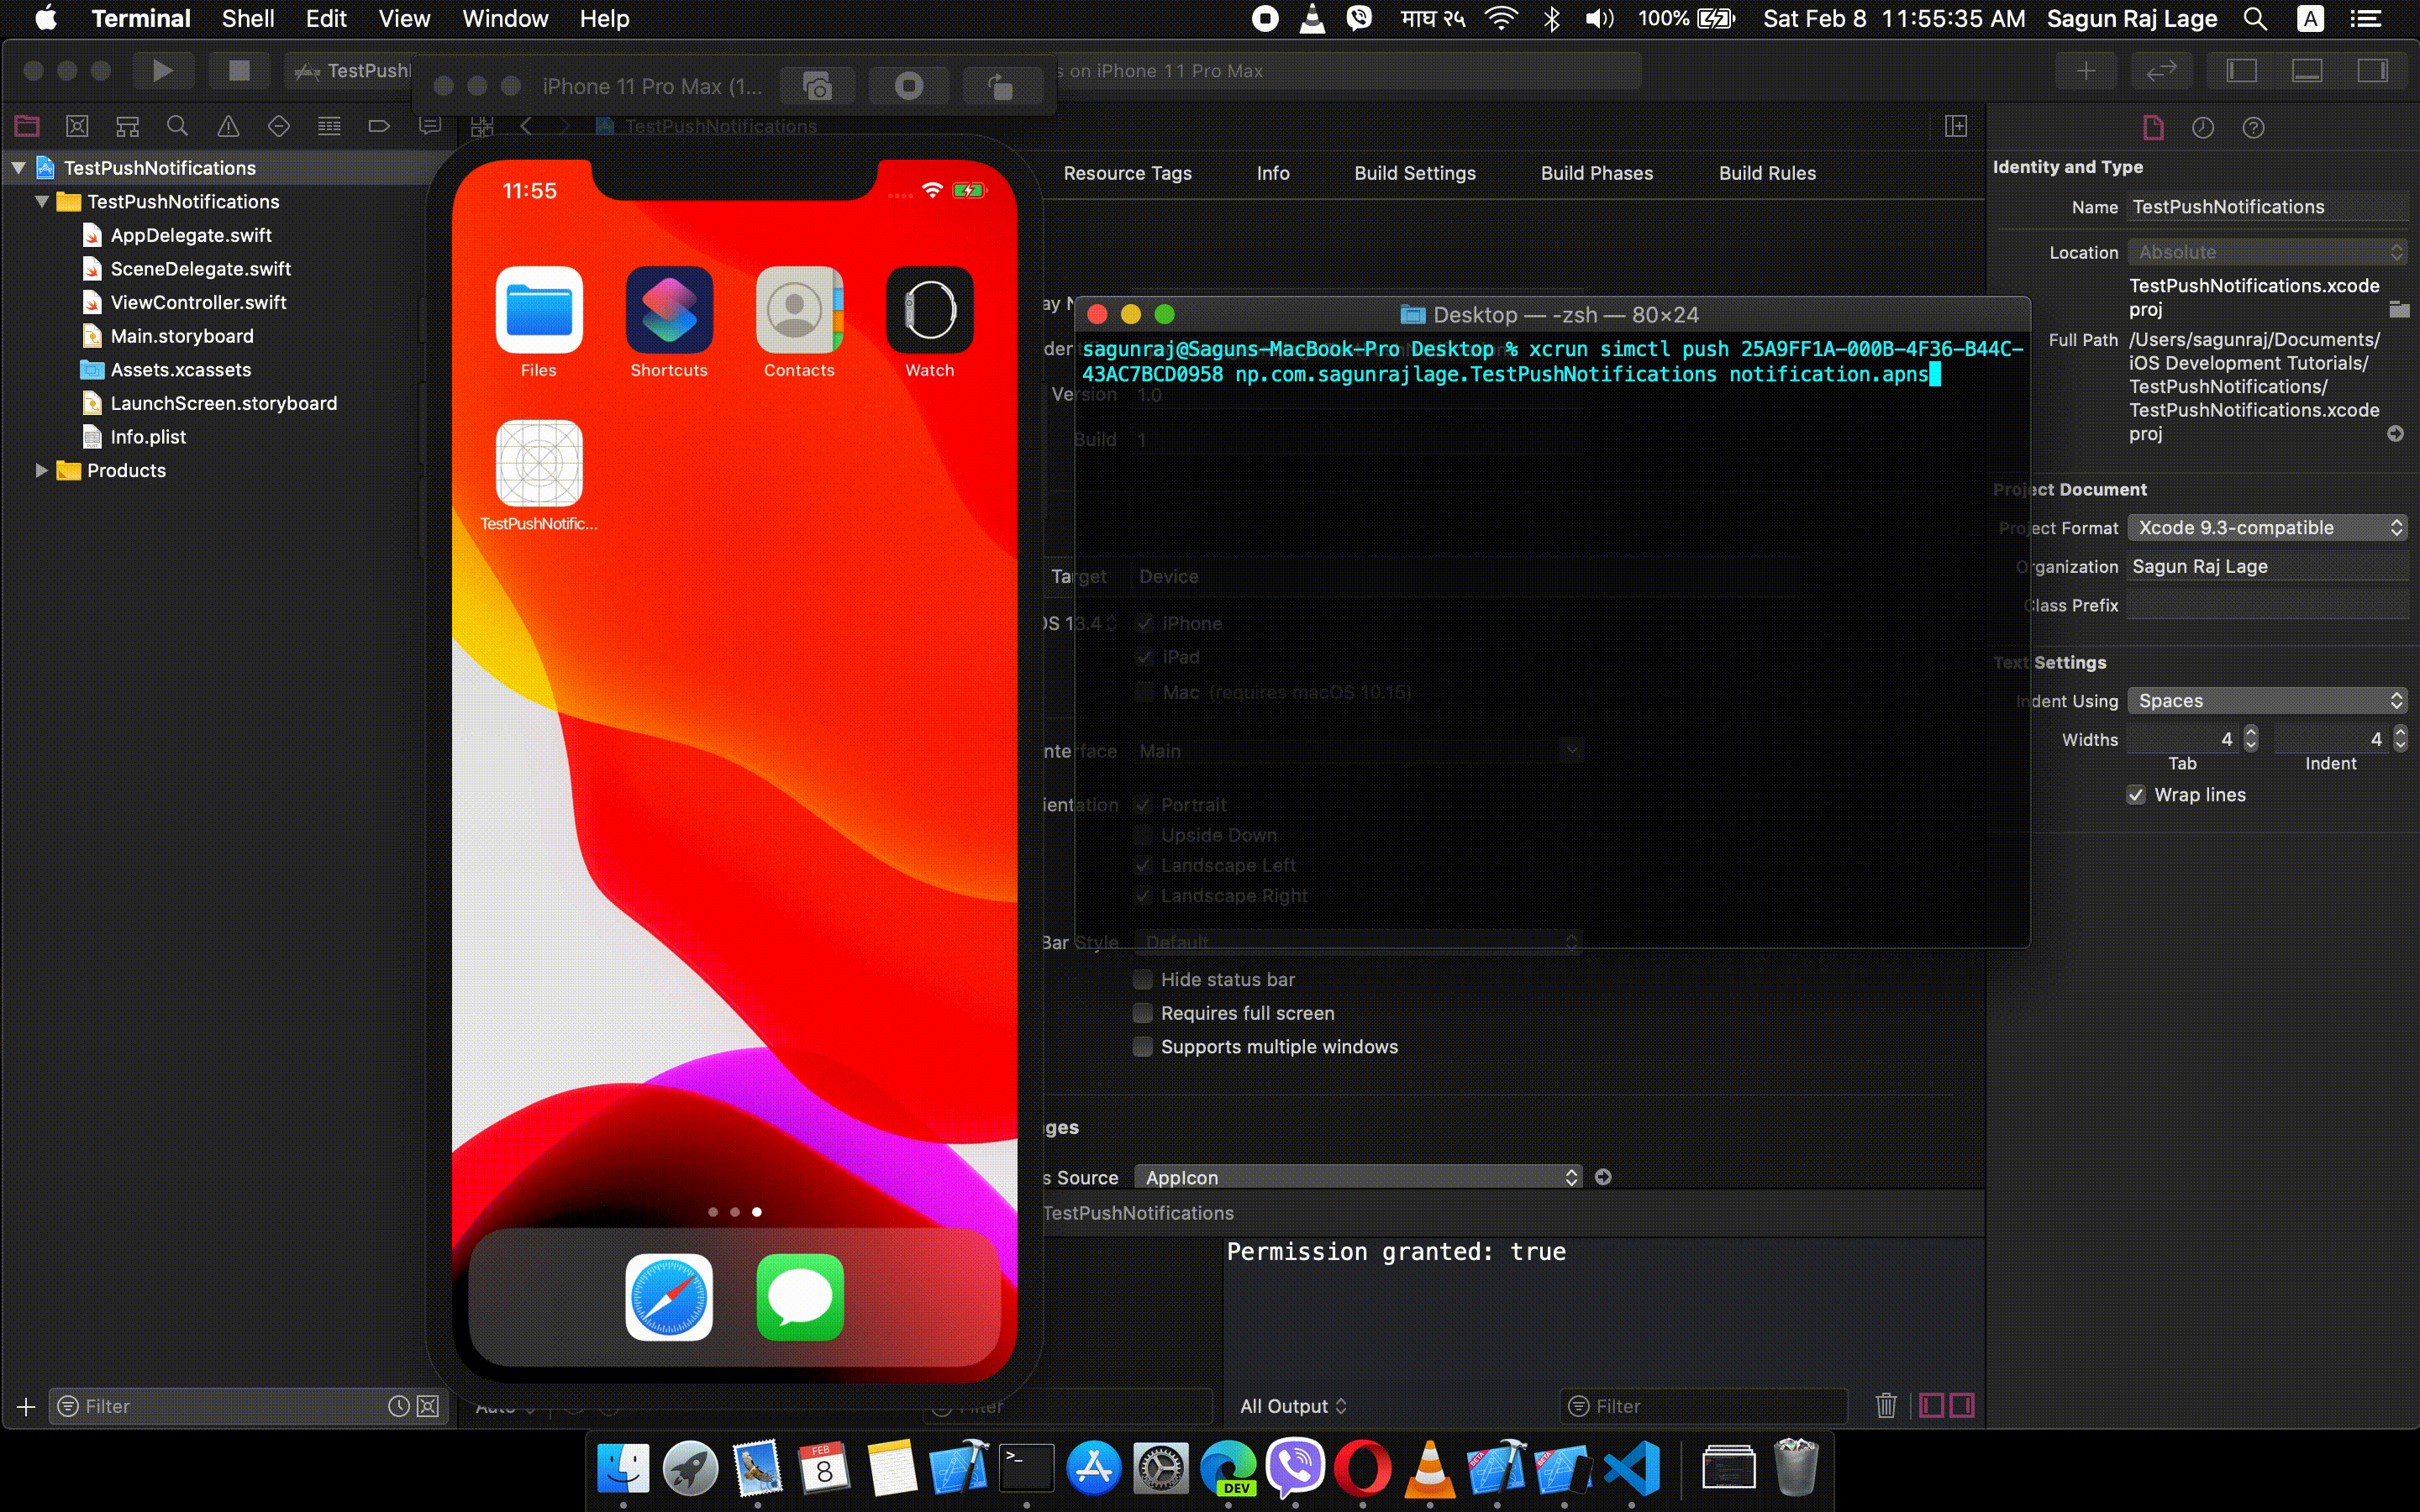Click the Organization text field

click(x=2266, y=567)
